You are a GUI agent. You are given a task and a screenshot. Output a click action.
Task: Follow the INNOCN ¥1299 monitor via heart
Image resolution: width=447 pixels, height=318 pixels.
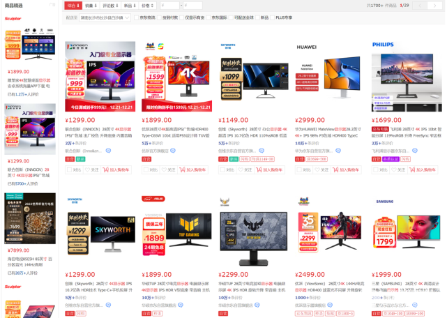pyautogui.click(x=92, y=169)
